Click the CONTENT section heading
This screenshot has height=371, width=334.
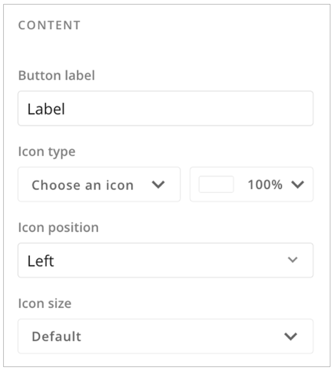coord(49,25)
